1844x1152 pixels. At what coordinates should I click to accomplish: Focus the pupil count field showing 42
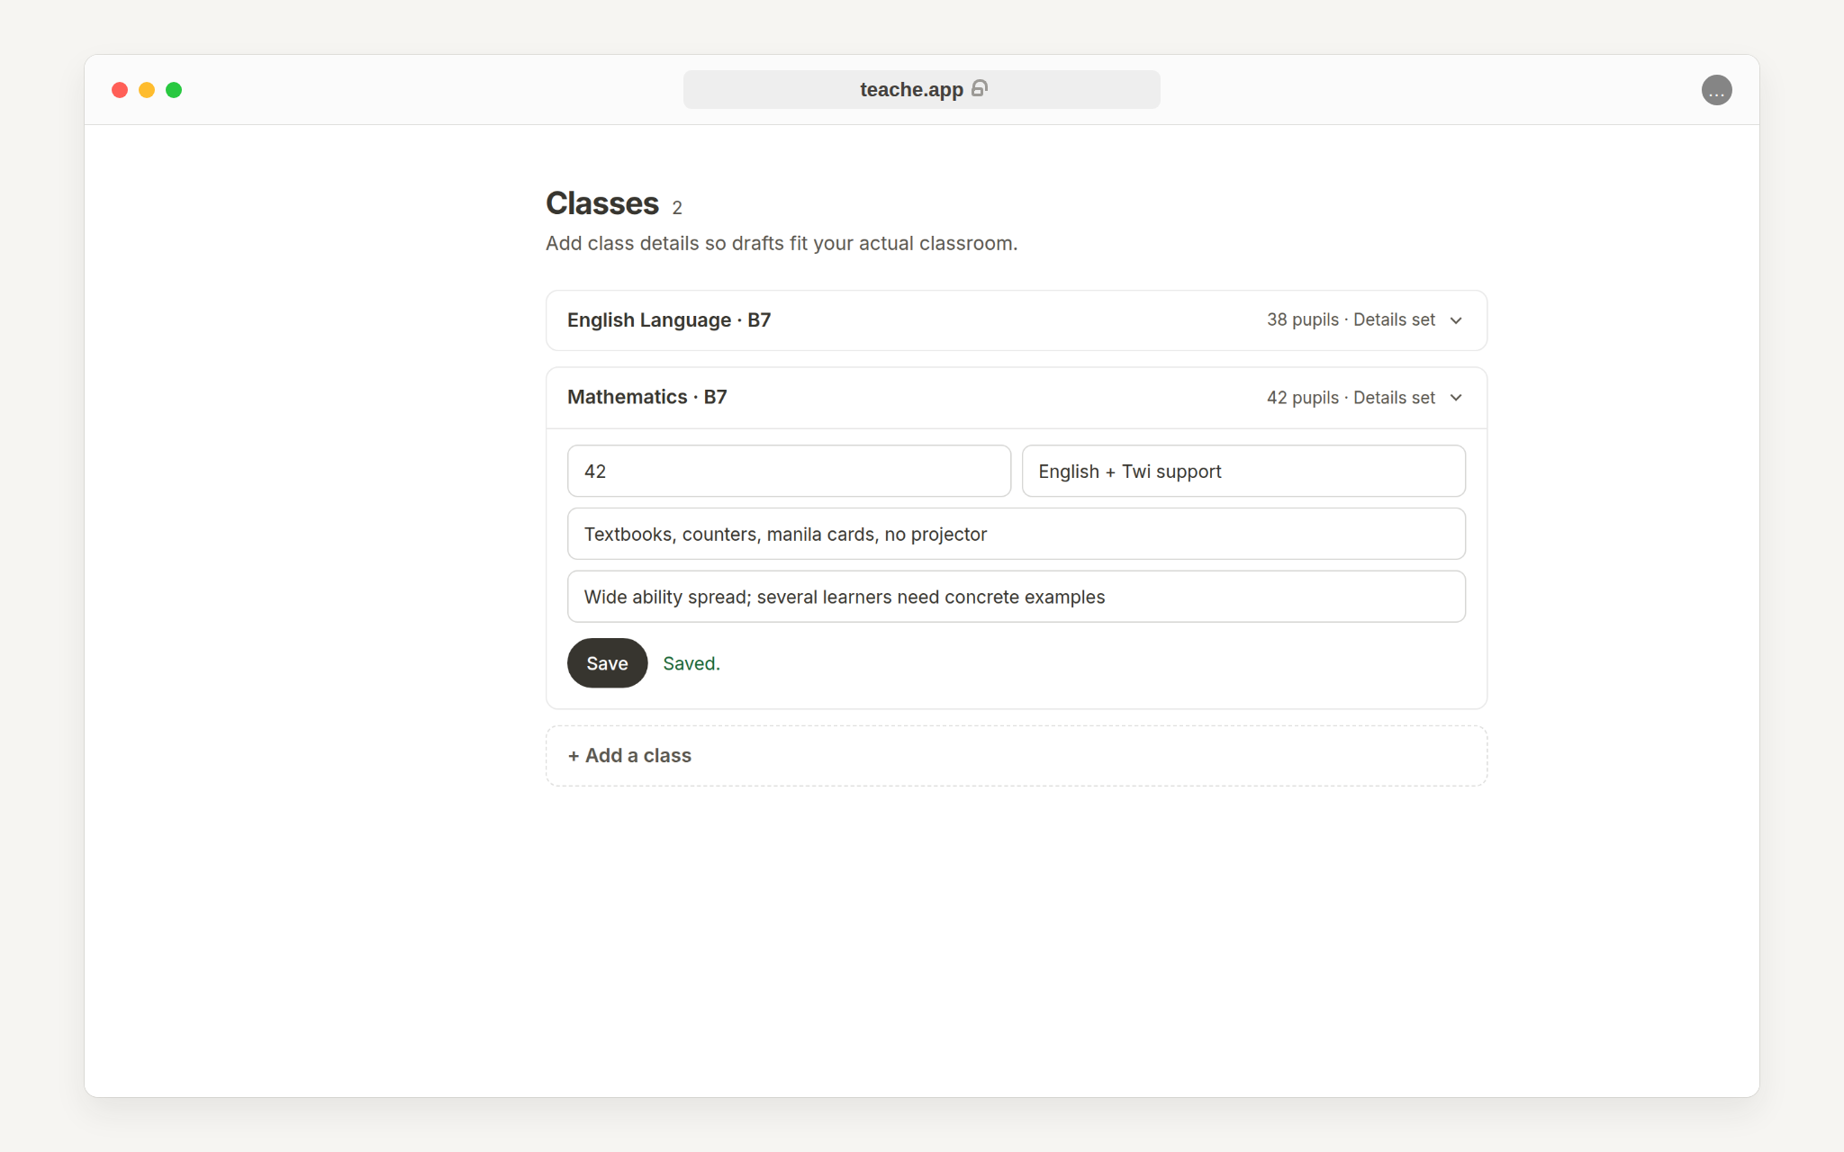tap(789, 471)
